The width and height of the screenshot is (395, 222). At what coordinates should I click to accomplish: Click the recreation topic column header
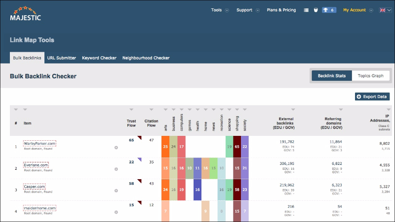[x=221, y=123]
